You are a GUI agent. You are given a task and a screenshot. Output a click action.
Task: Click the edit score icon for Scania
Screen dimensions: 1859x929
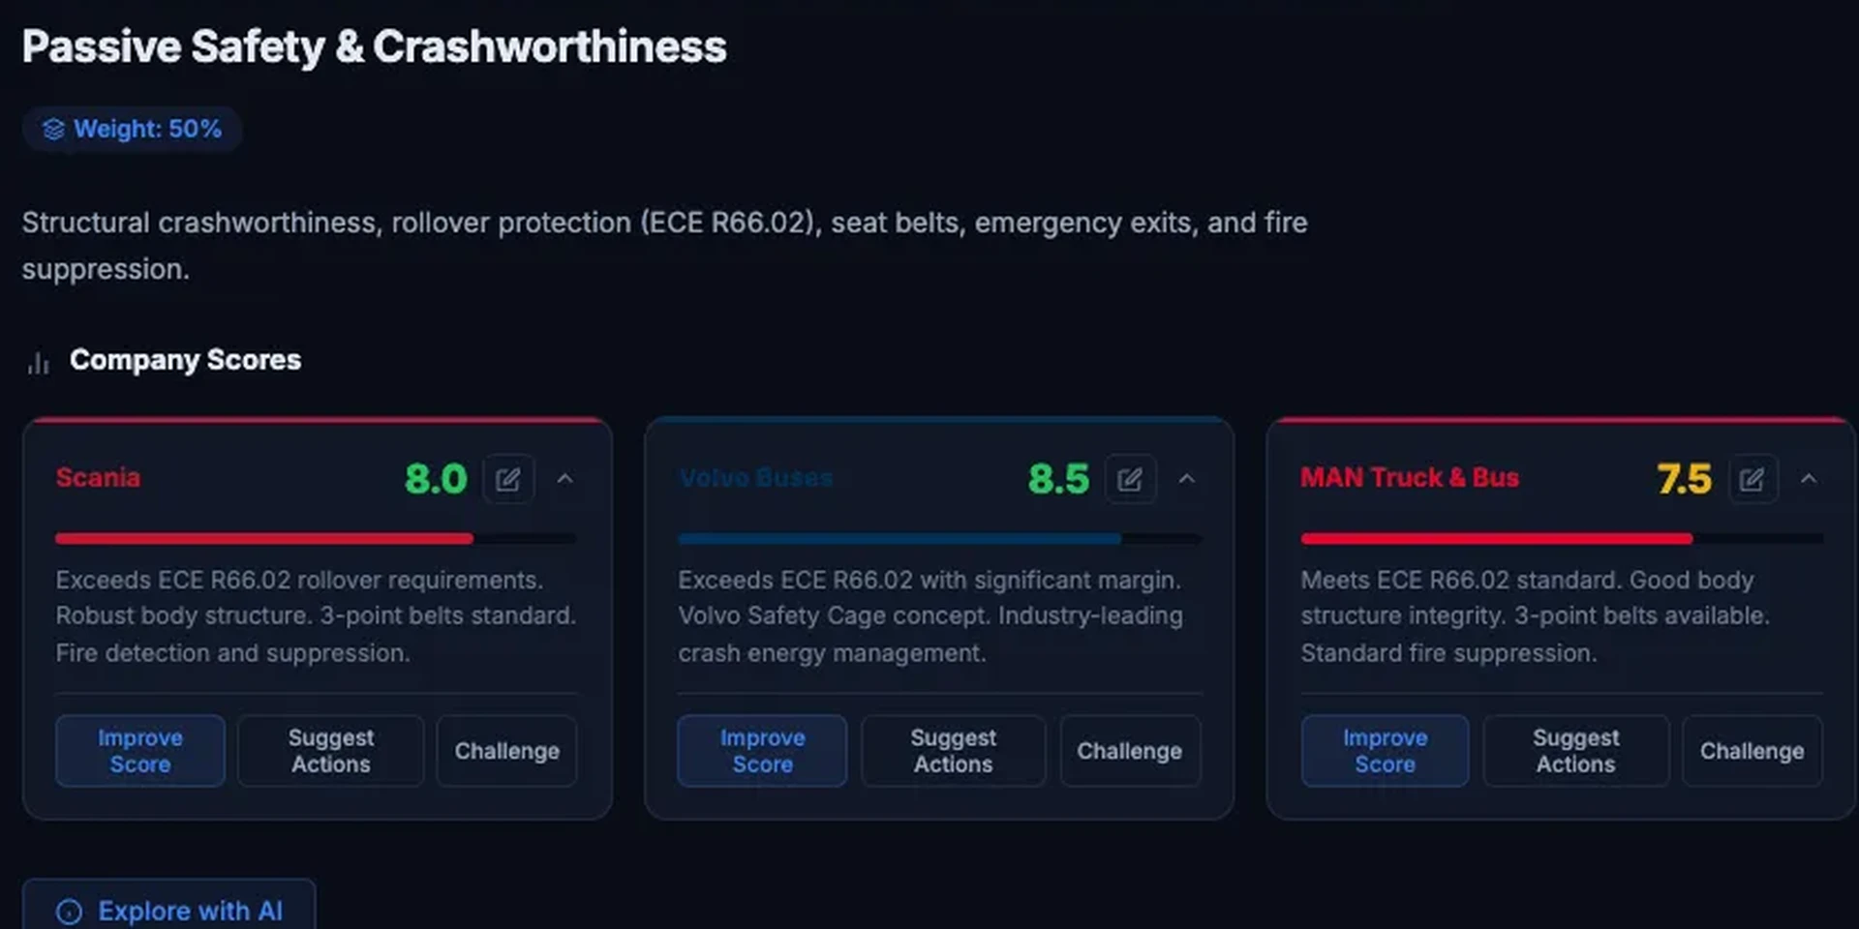[508, 479]
